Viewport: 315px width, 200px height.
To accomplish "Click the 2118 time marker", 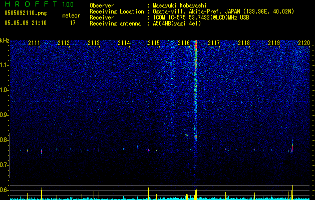I will pos(244,43).
